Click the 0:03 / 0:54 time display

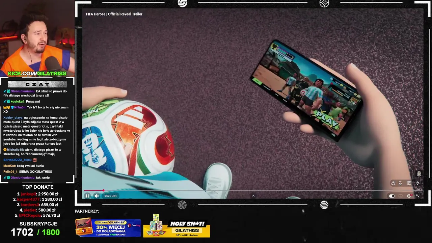[x=110, y=196]
